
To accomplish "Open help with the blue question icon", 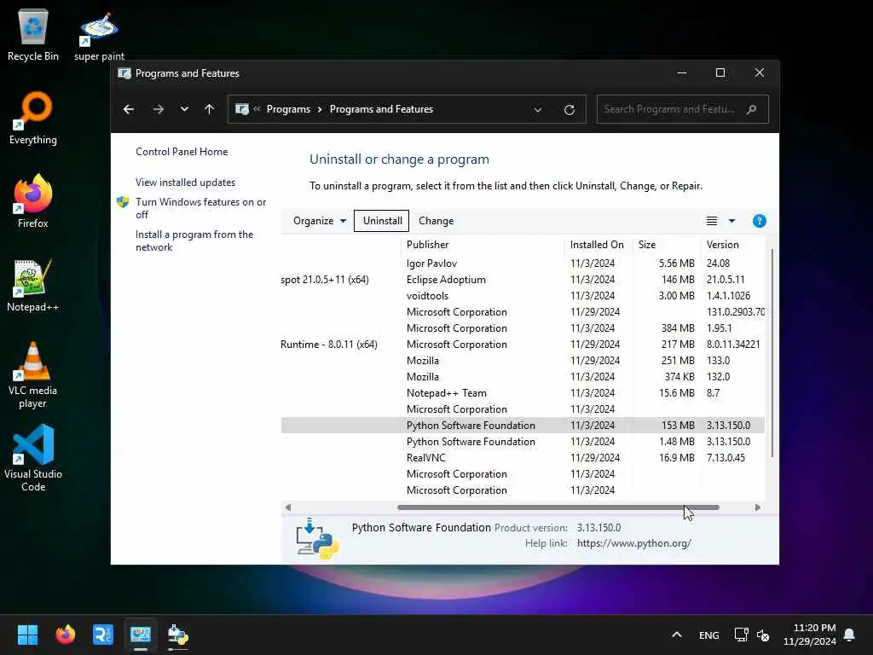I will pos(759,221).
